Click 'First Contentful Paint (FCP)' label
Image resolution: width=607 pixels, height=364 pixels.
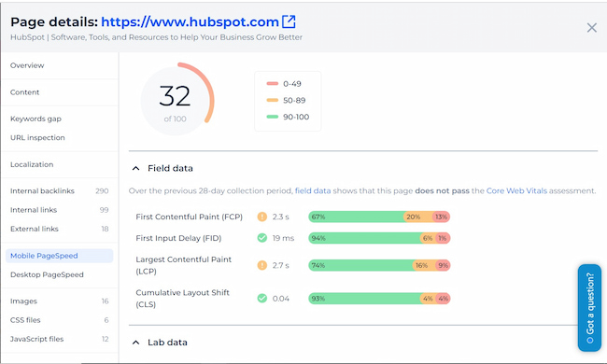coord(189,217)
